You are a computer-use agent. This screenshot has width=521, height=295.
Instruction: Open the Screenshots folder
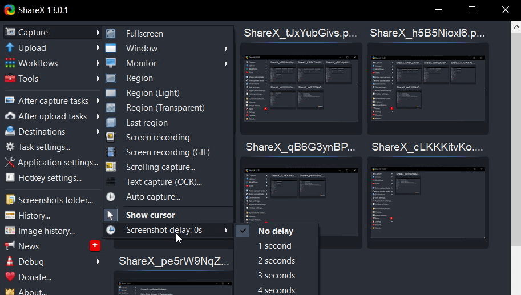pos(55,200)
